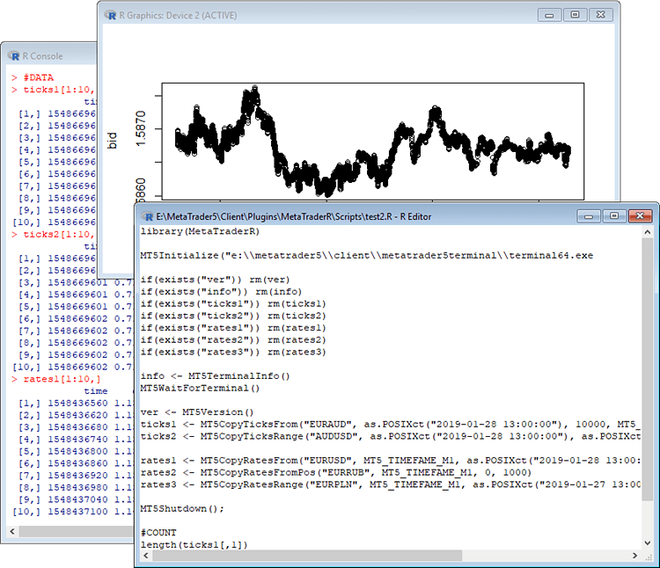660x568 pixels.
Task: Click the line removing rates1
Action: tap(233, 328)
